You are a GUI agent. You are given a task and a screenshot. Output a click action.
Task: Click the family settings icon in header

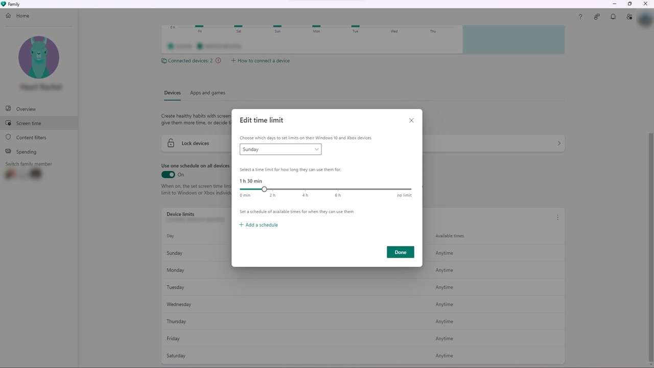(629, 17)
